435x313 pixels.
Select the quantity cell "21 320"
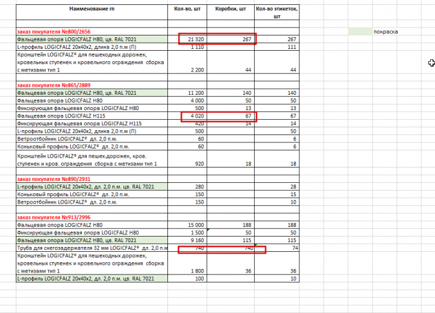tap(188, 39)
